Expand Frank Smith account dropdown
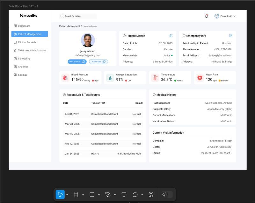Screen dimensions: 255x203 (234, 16)
